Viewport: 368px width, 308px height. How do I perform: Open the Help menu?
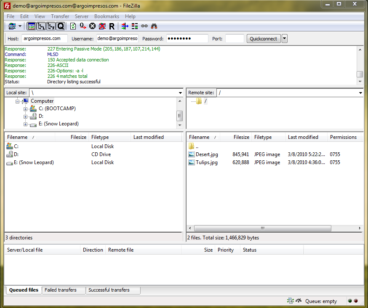pos(130,16)
